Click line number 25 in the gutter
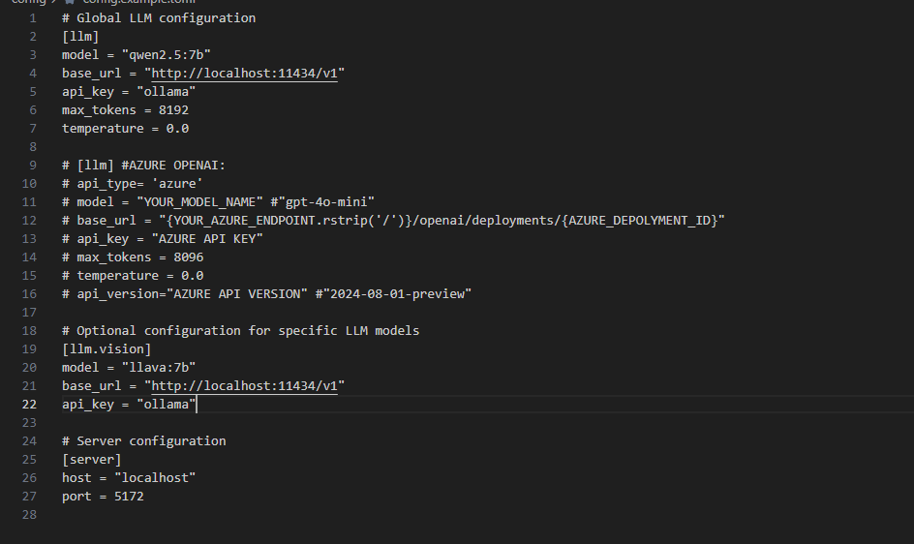Screen dimensions: 914x544 pyautogui.click(x=29, y=460)
